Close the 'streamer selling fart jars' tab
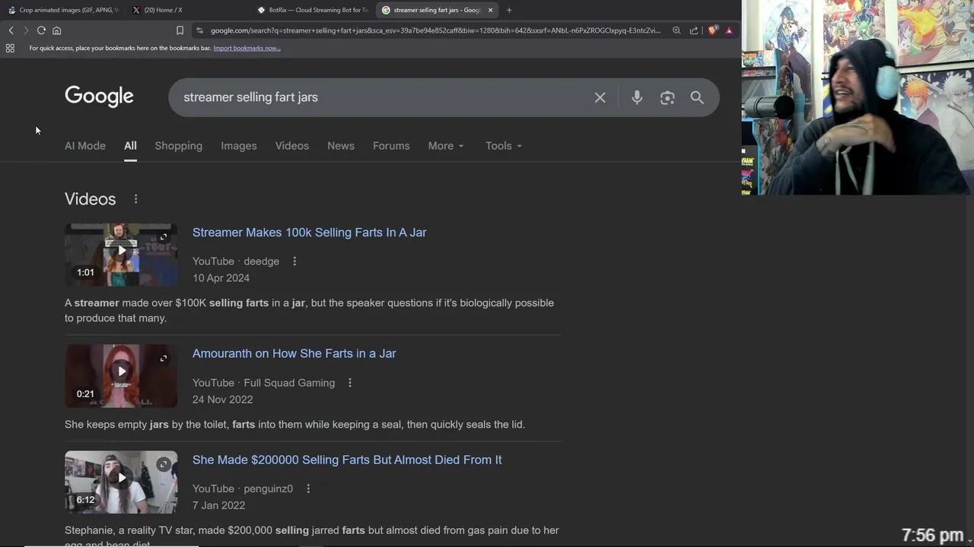Image resolution: width=974 pixels, height=547 pixels. click(490, 10)
